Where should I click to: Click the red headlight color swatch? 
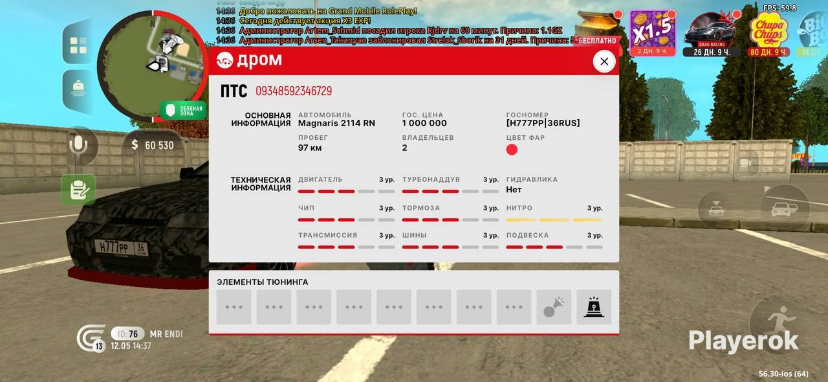coord(512,150)
